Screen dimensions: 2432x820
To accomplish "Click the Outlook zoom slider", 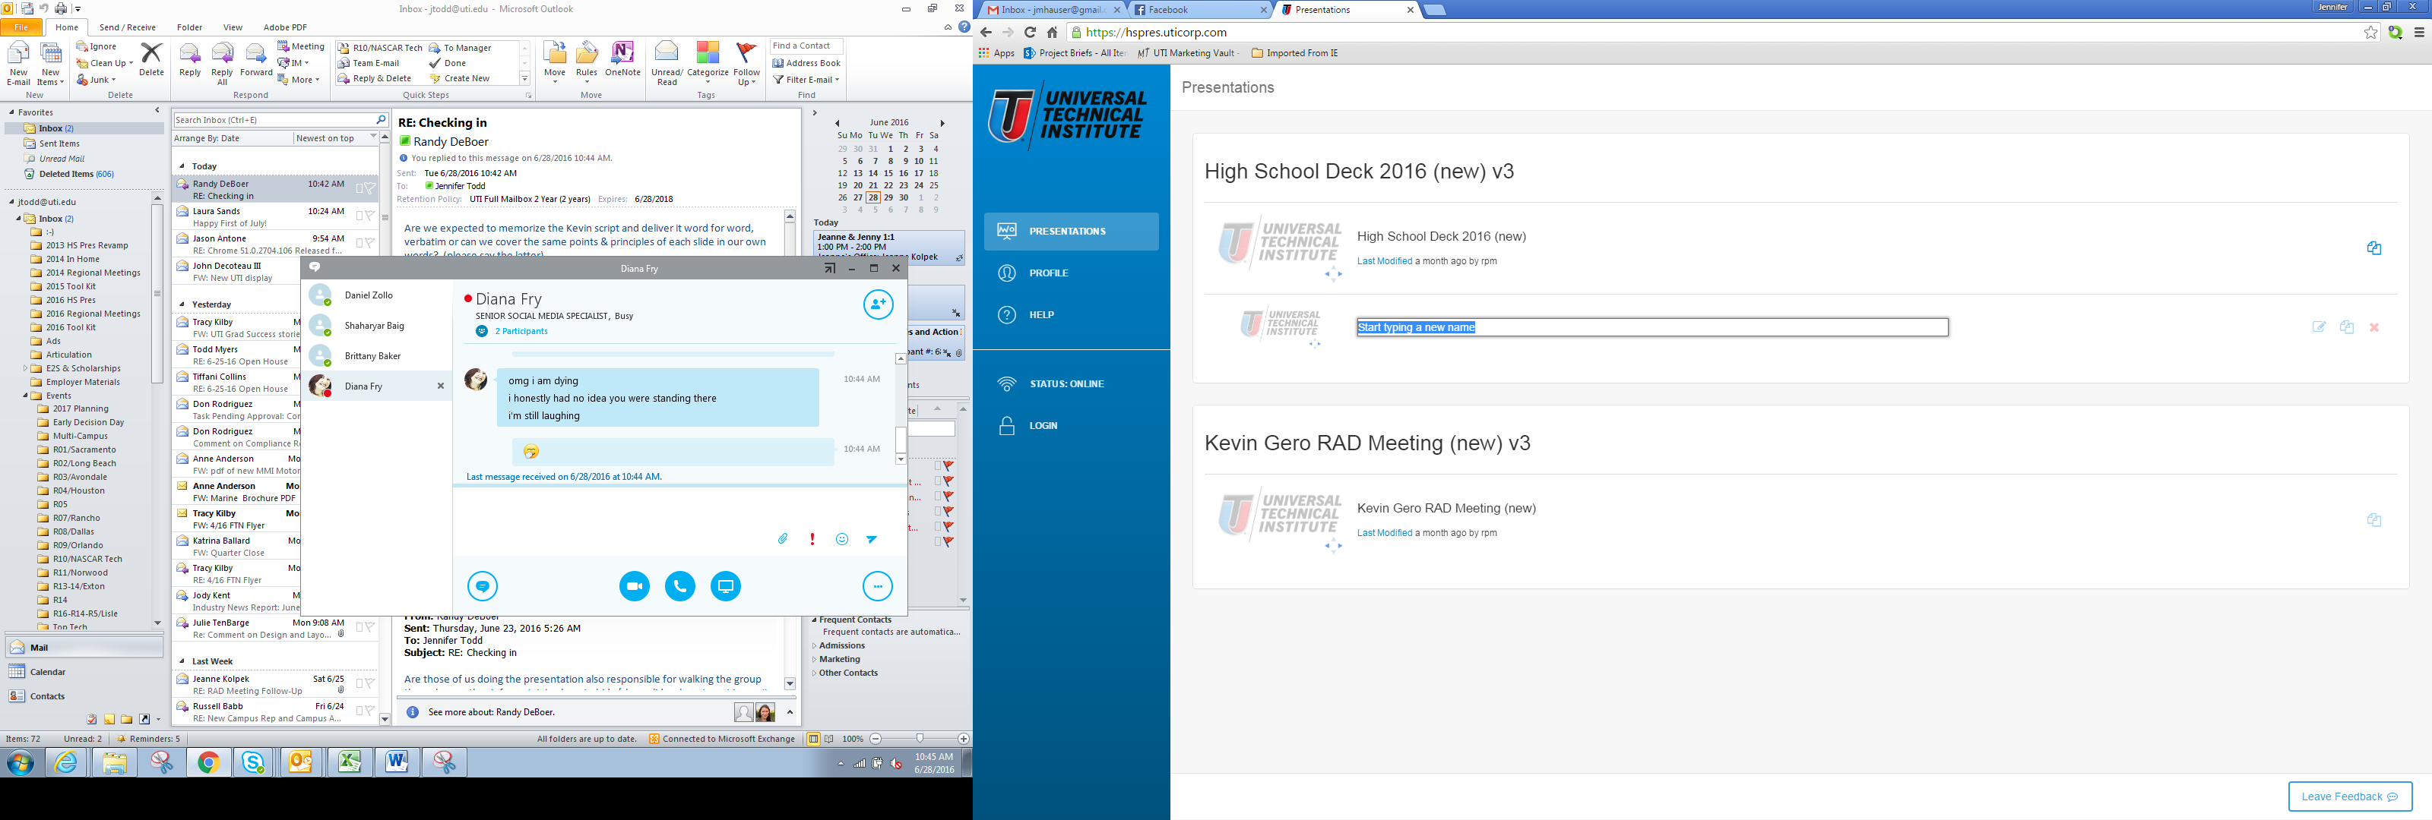I will [x=920, y=739].
